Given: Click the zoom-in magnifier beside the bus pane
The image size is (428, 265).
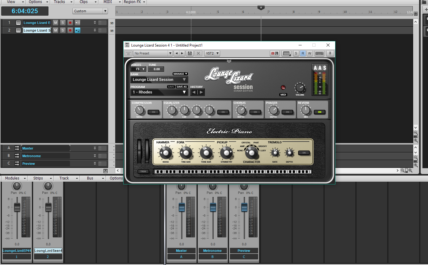Looking at the screenshot, I should pyautogui.click(x=416, y=165).
